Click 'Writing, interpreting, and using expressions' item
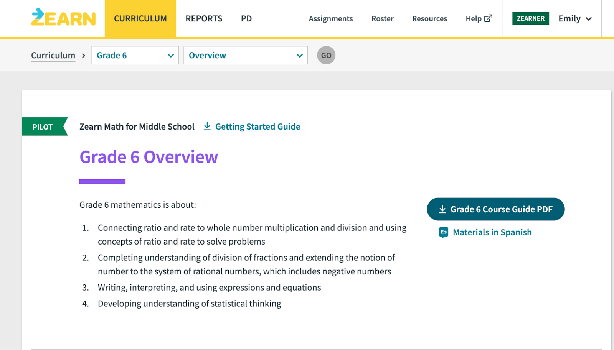The height and width of the screenshot is (350, 614). 210,288
